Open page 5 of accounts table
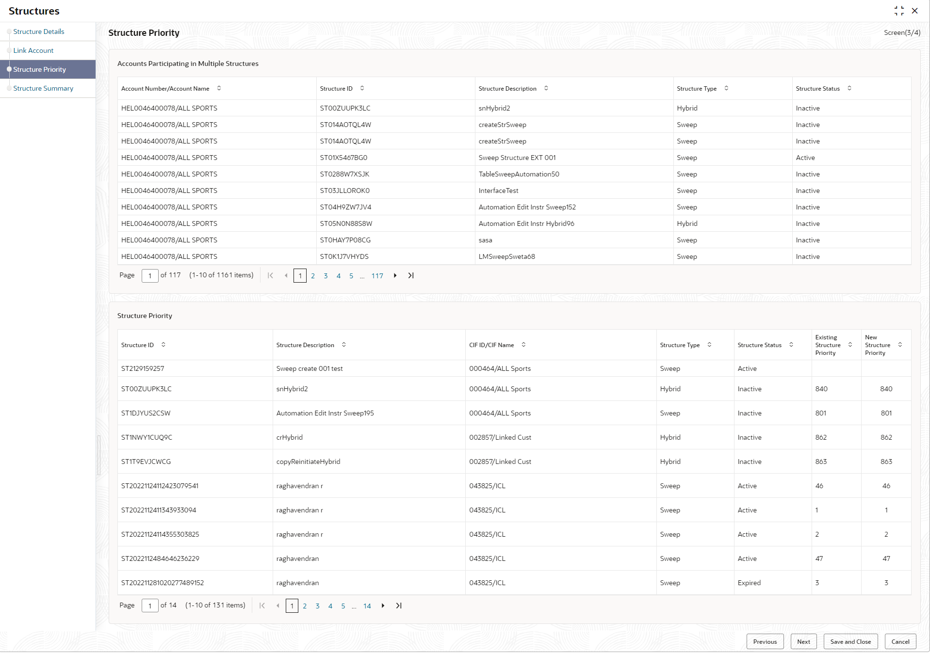Image resolution: width=930 pixels, height=654 pixels. click(351, 276)
